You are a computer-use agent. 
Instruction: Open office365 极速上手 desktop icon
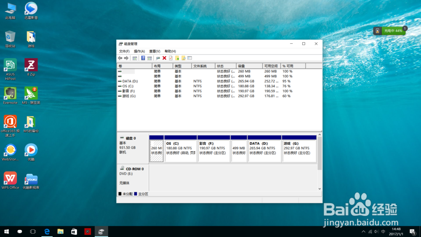[x=10, y=126]
